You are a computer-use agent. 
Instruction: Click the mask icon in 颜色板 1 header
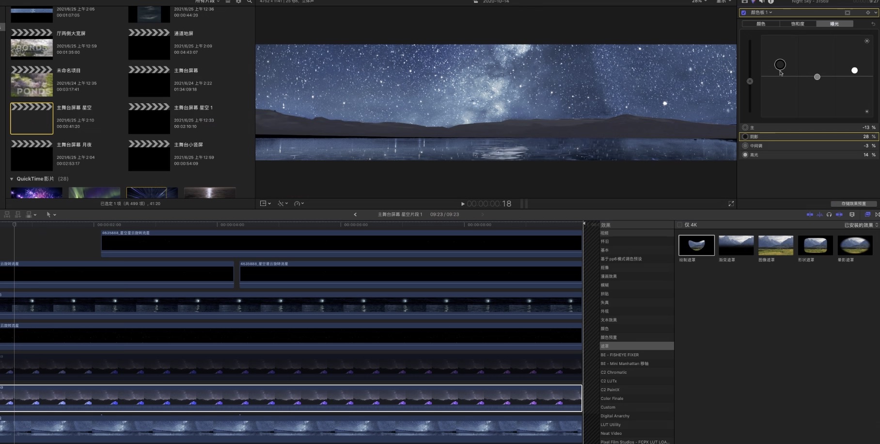848,13
